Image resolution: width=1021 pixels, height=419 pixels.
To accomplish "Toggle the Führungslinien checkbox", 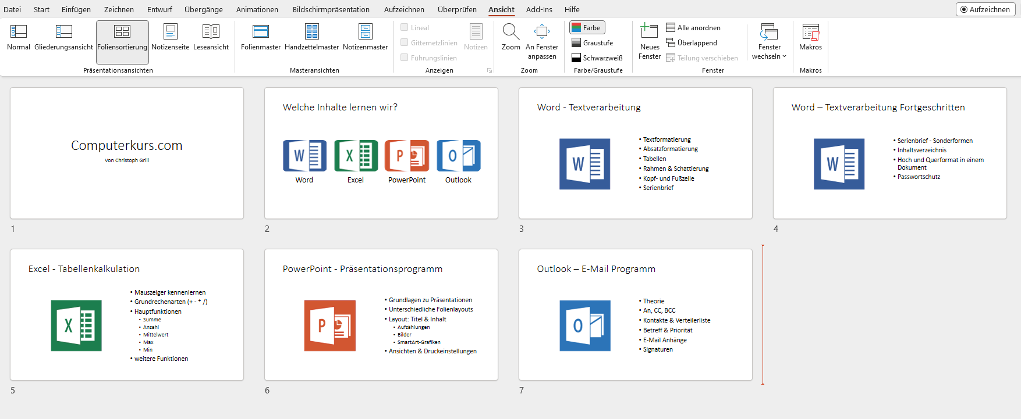I will [x=405, y=58].
